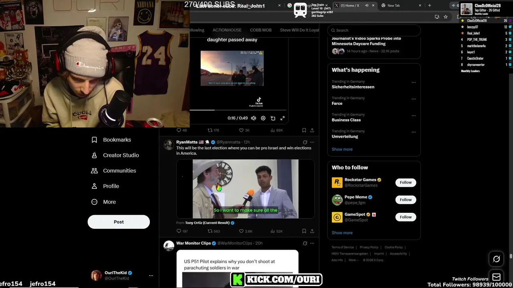The image size is (513, 288).
Task: Open more options on RyanMatta post
Action: click(312, 142)
